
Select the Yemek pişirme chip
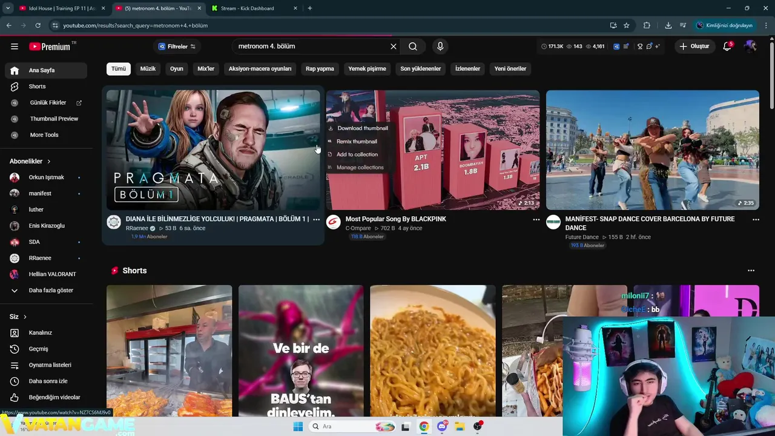tap(367, 69)
